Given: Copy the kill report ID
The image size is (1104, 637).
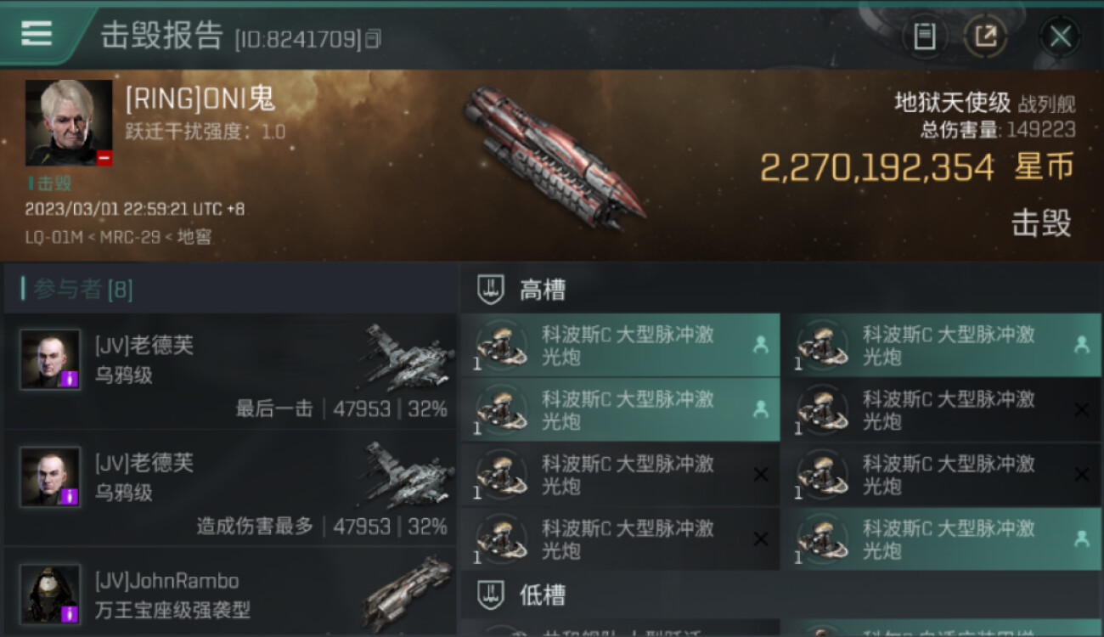Looking at the screenshot, I should click(373, 39).
